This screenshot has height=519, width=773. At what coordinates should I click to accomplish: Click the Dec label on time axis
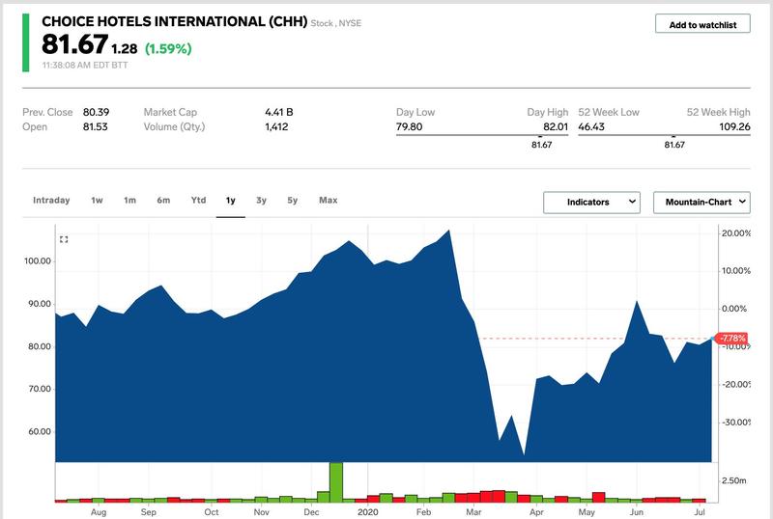[311, 512]
